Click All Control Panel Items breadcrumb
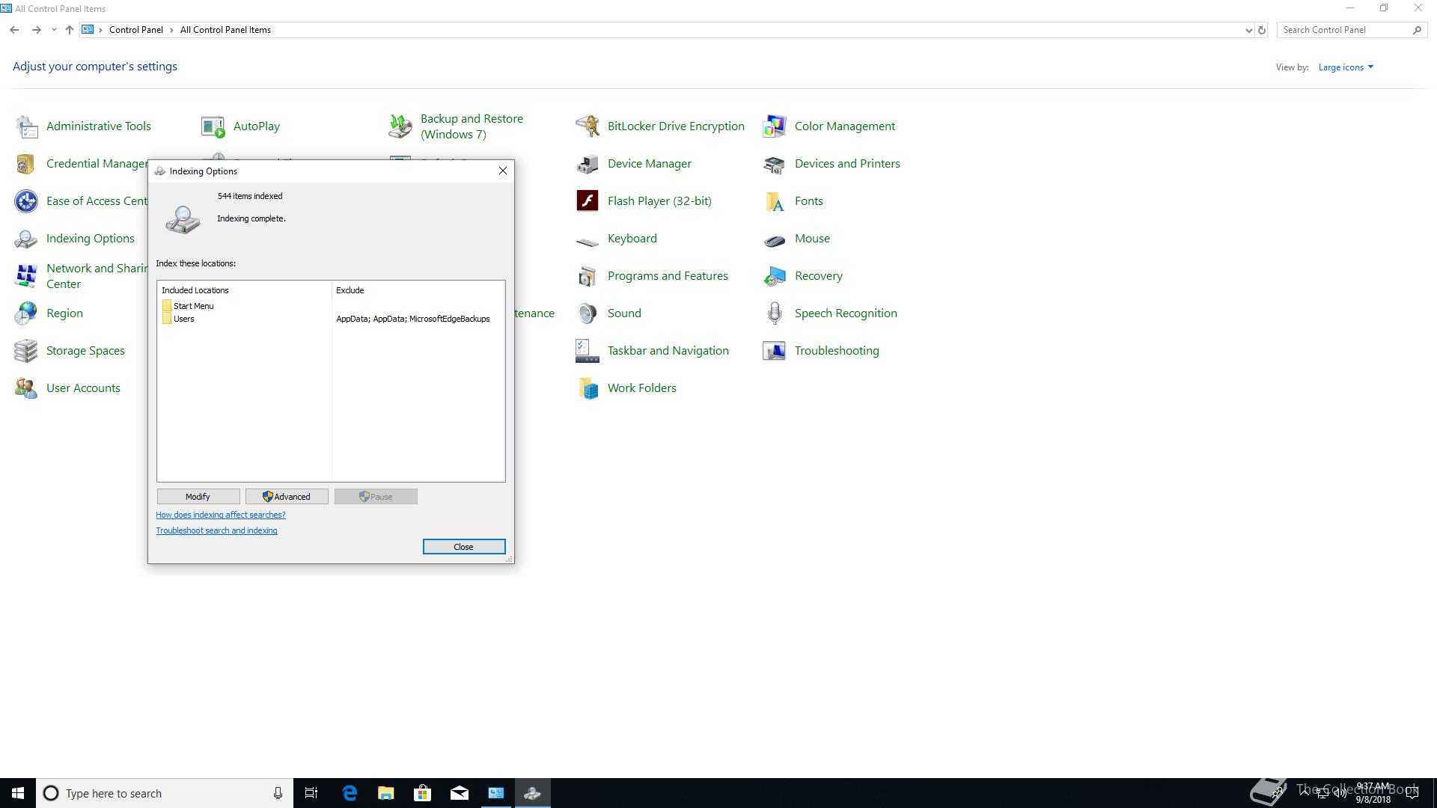The image size is (1437, 808). click(225, 30)
